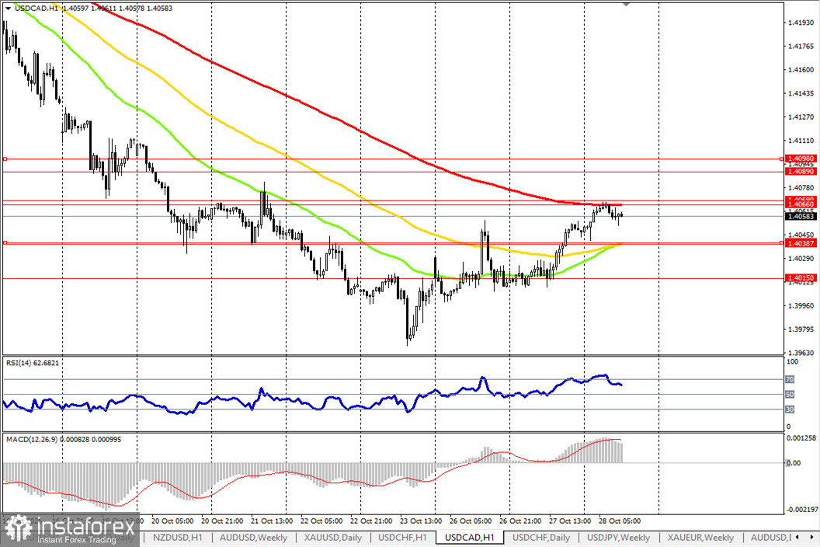The image size is (820, 547).
Task: Select the 1.40660 red price label
Action: click(801, 204)
